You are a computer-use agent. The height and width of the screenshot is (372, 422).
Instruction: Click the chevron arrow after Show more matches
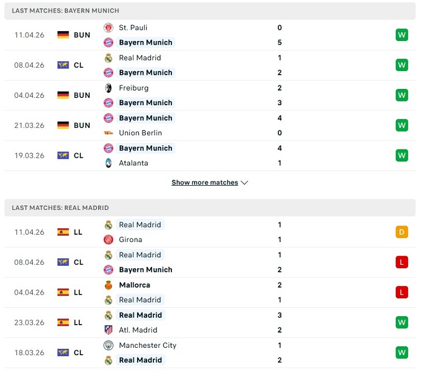244,183
